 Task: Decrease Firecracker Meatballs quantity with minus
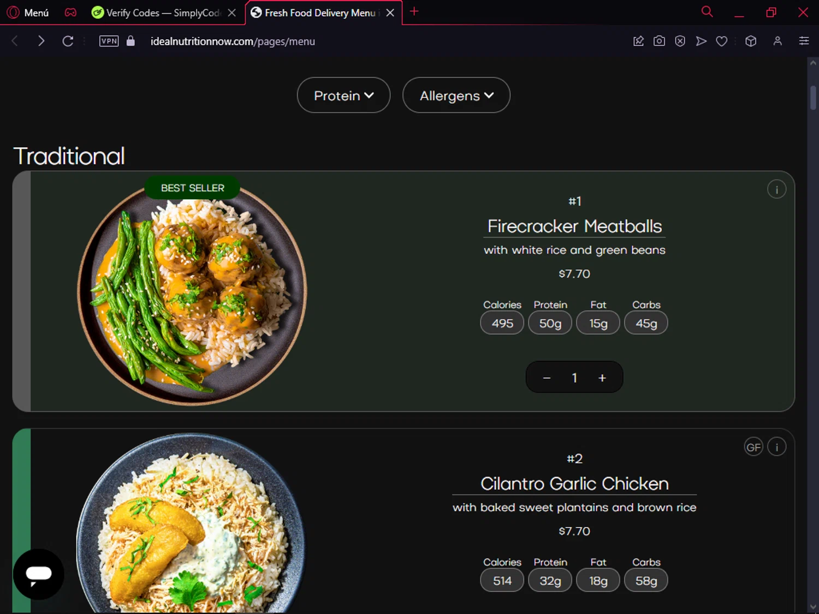547,378
